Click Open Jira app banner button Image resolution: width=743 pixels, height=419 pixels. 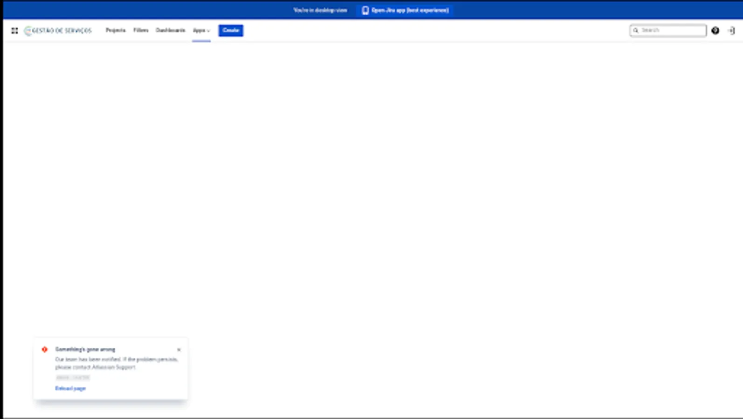pyautogui.click(x=405, y=10)
